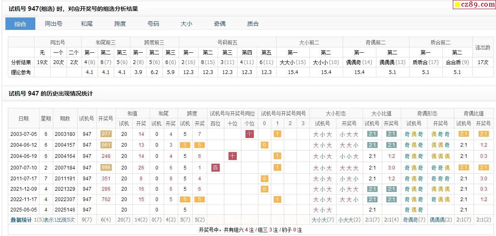Select date 2021-12-09

(x=24, y=189)
